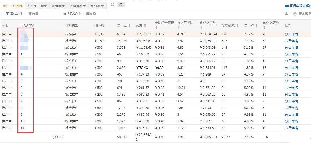Image resolution: width=311 pixels, height=143 pixels.
Task: Click the 合计 total label
Action: 58,137
